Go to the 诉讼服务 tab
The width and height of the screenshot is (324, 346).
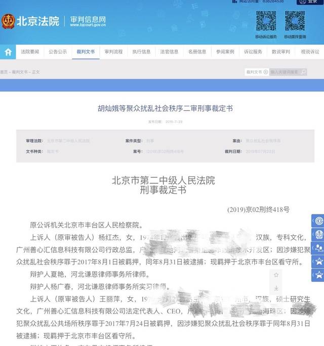pyautogui.click(x=253, y=52)
